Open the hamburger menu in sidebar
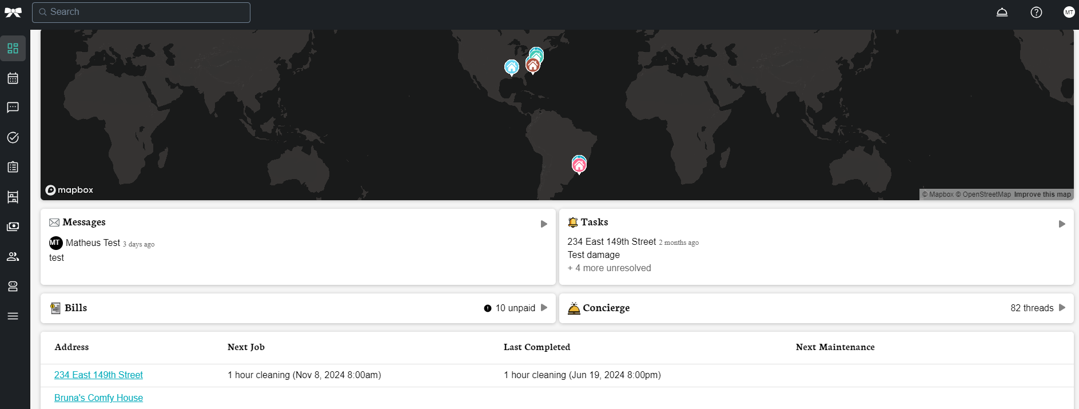1079x409 pixels. pos(13,316)
